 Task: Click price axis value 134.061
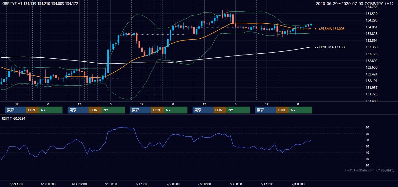(372, 27)
